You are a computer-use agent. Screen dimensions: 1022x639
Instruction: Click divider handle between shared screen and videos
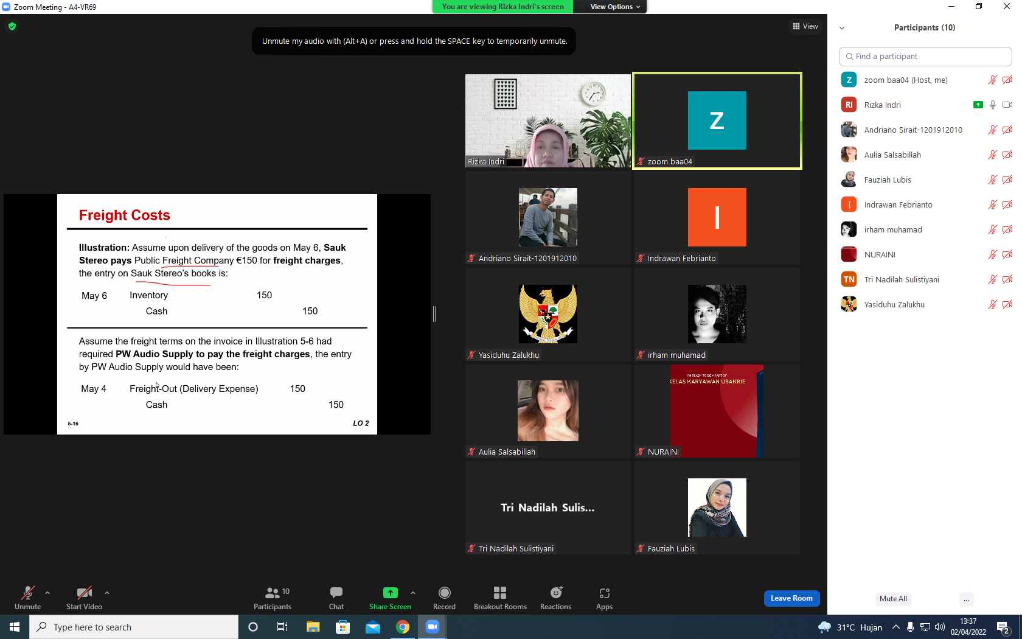(x=434, y=314)
